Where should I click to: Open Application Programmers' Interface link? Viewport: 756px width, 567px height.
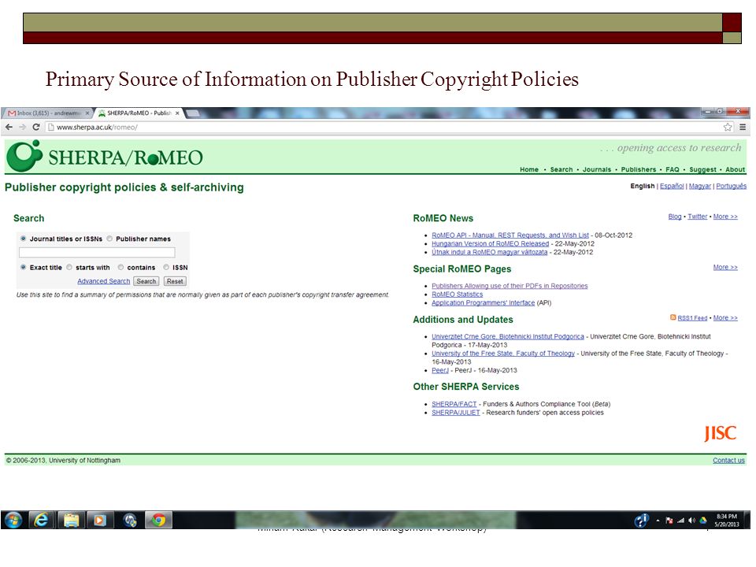point(483,302)
